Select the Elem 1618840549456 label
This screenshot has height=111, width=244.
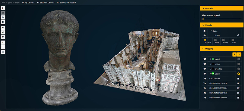pos(218,83)
